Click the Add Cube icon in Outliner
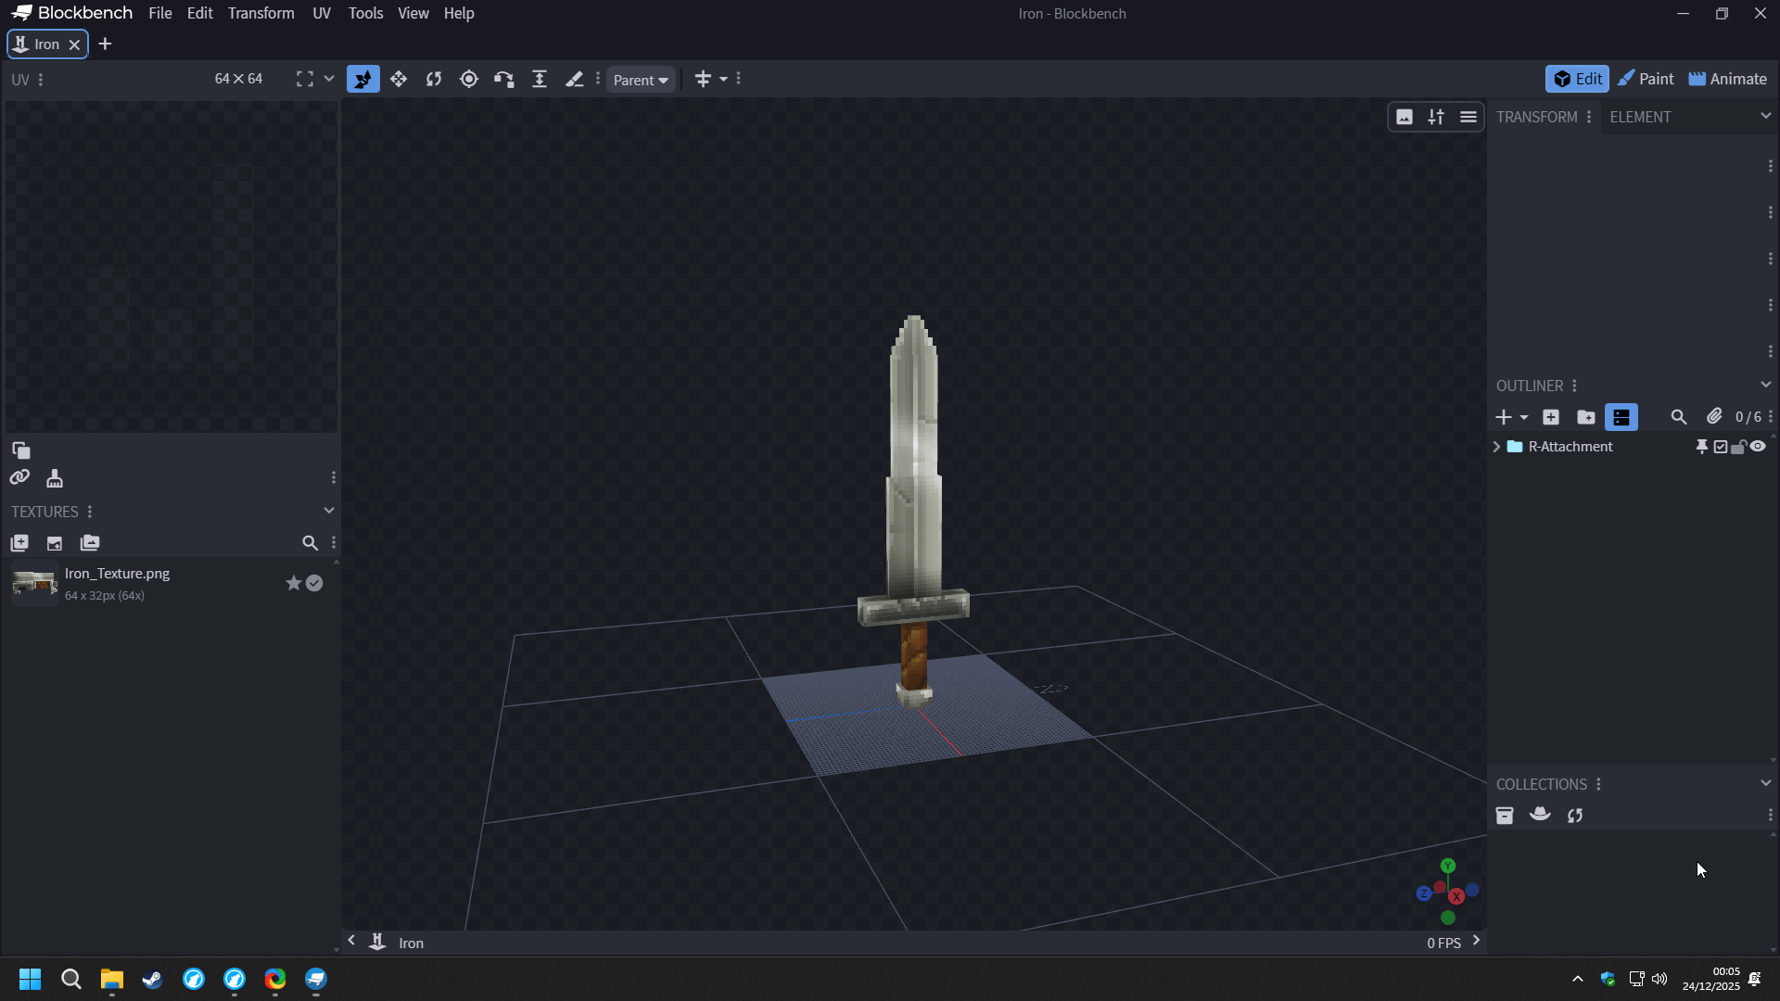 pos(1551,417)
